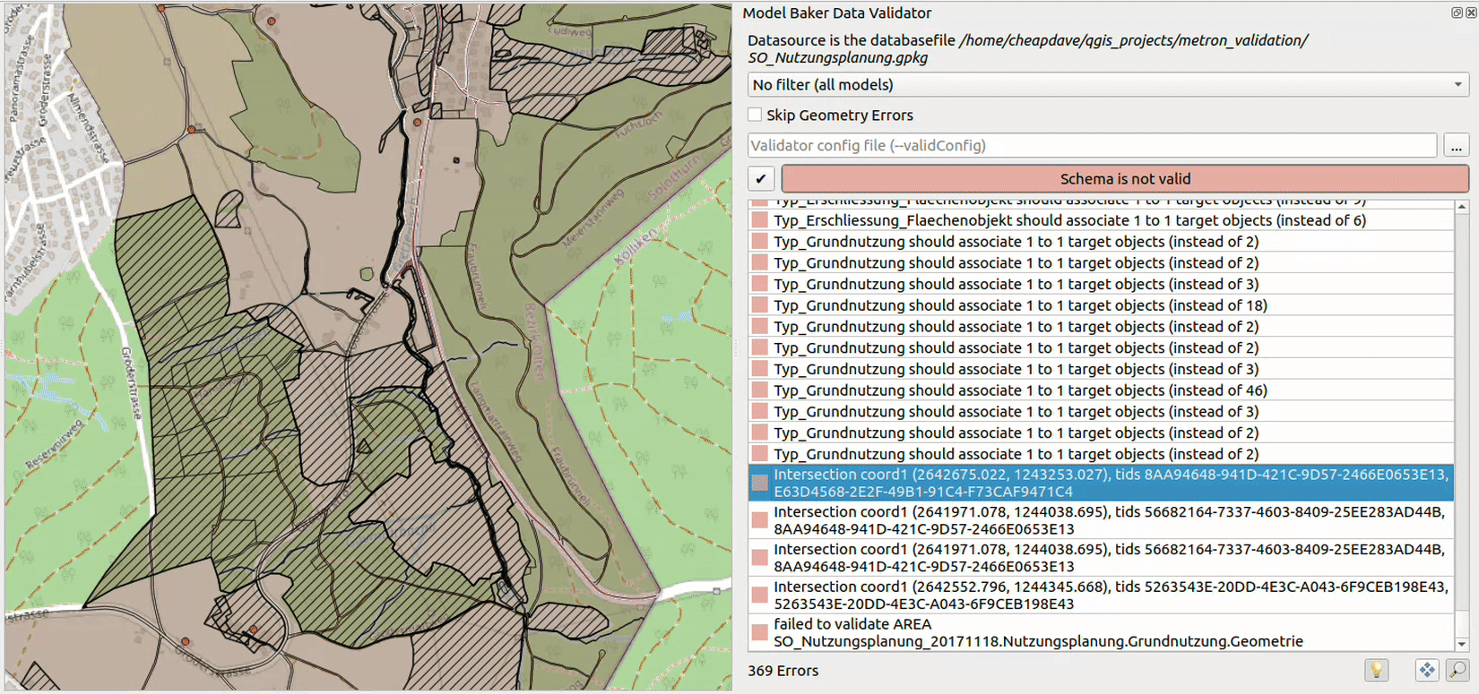Viewport: 1479px width, 694px height.
Task: Click the pan-to-feature arrows icon
Action: point(1426,670)
